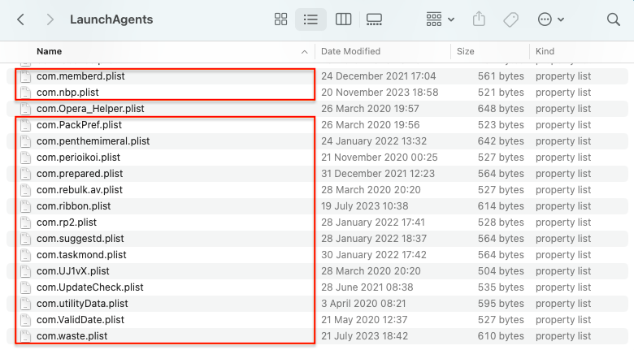Switch to column view
634x350 pixels.
[x=343, y=19]
